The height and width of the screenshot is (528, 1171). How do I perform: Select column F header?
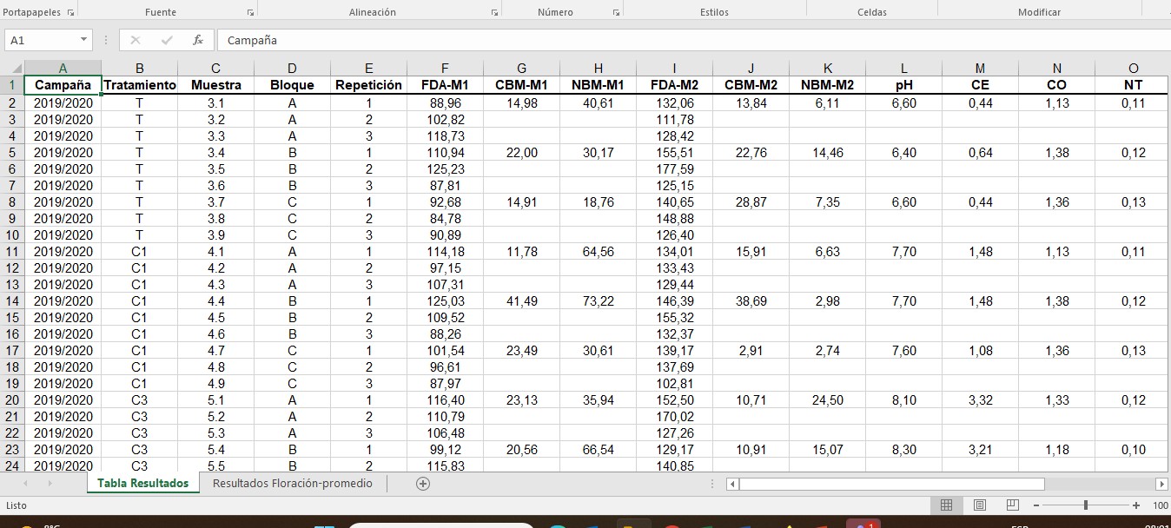(x=445, y=69)
